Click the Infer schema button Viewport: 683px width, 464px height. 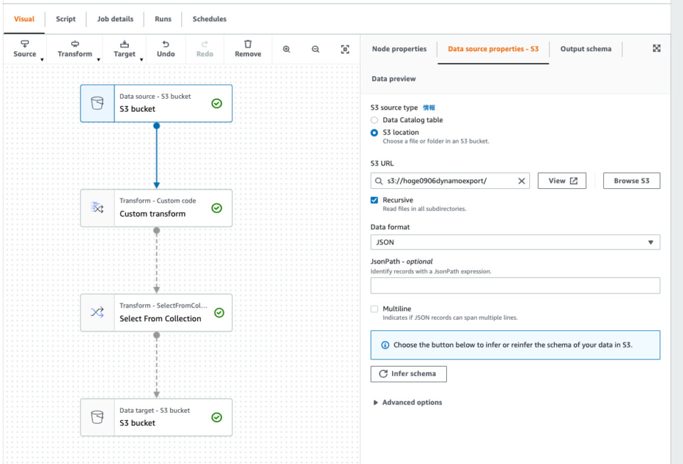coord(408,374)
